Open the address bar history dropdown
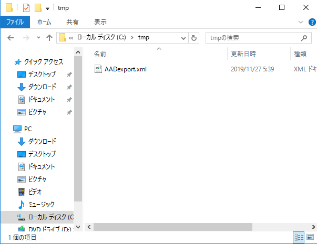Image resolution: width=317 pixels, height=244 pixels. [183, 38]
